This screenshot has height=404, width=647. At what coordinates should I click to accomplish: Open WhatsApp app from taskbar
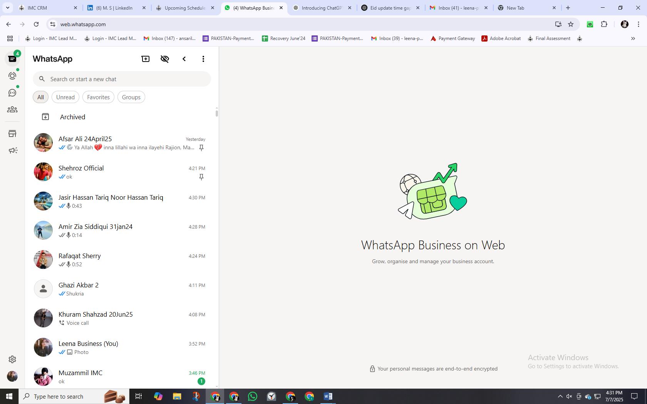click(253, 396)
